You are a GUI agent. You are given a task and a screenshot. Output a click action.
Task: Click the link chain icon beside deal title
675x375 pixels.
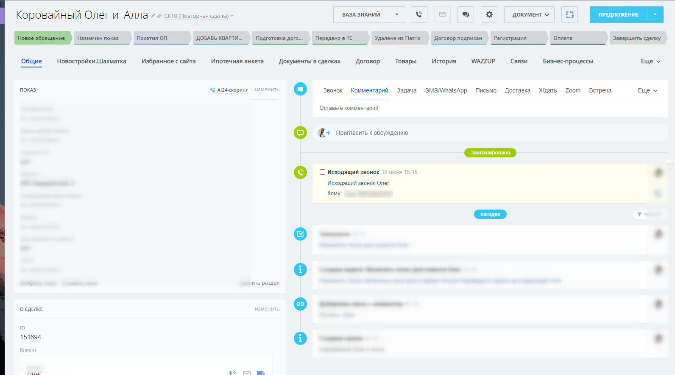point(159,16)
